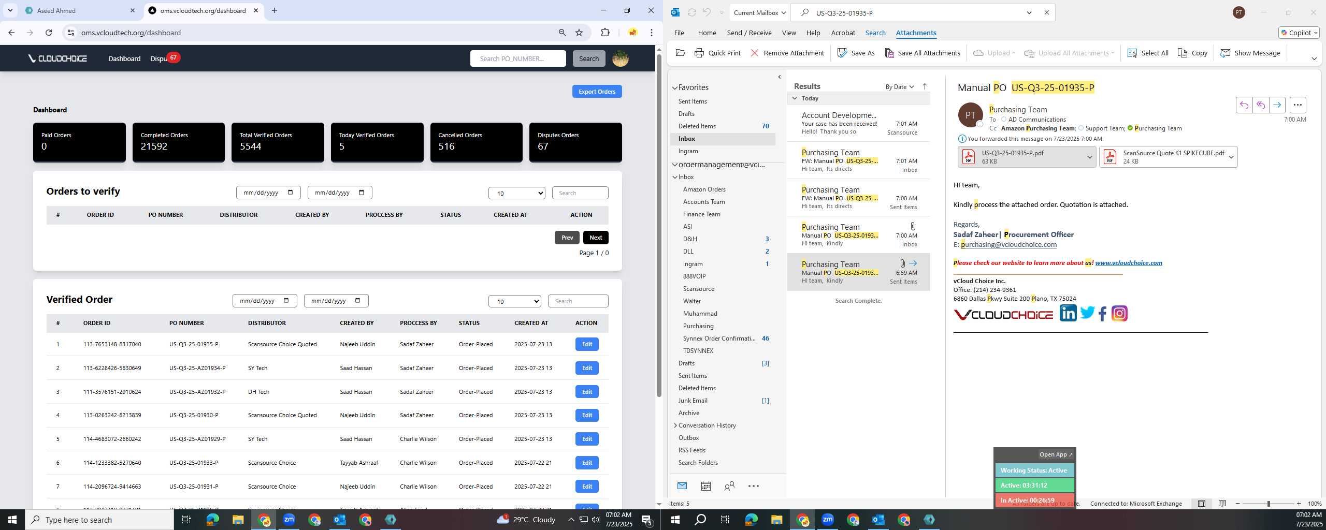This screenshot has height=530, width=1326.
Task: Click Save All Attachments in ribbon
Action: click(x=922, y=53)
